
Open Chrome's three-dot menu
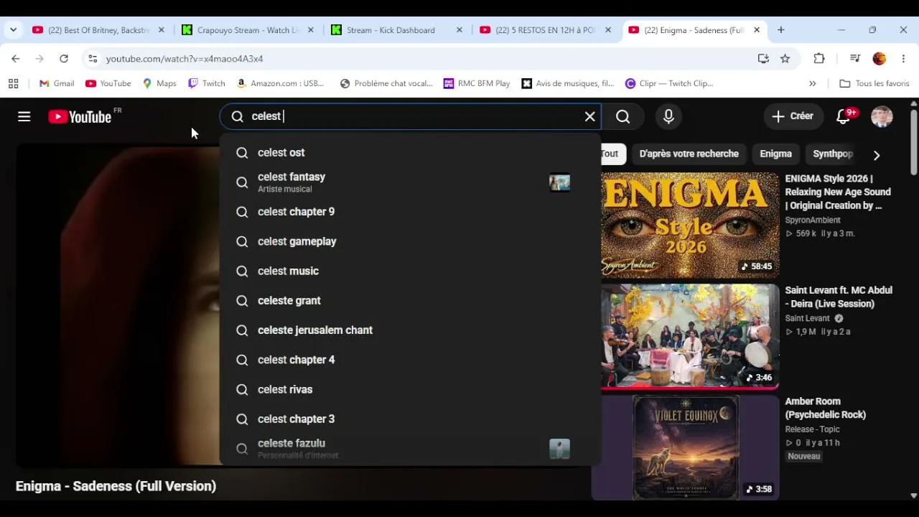[x=903, y=59]
